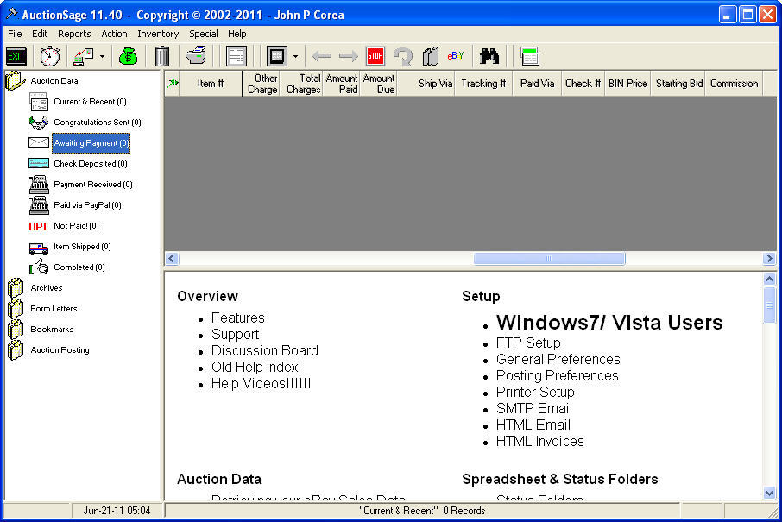Click the green EXIT toolbar icon
This screenshot has height=522, width=782.
pos(16,56)
